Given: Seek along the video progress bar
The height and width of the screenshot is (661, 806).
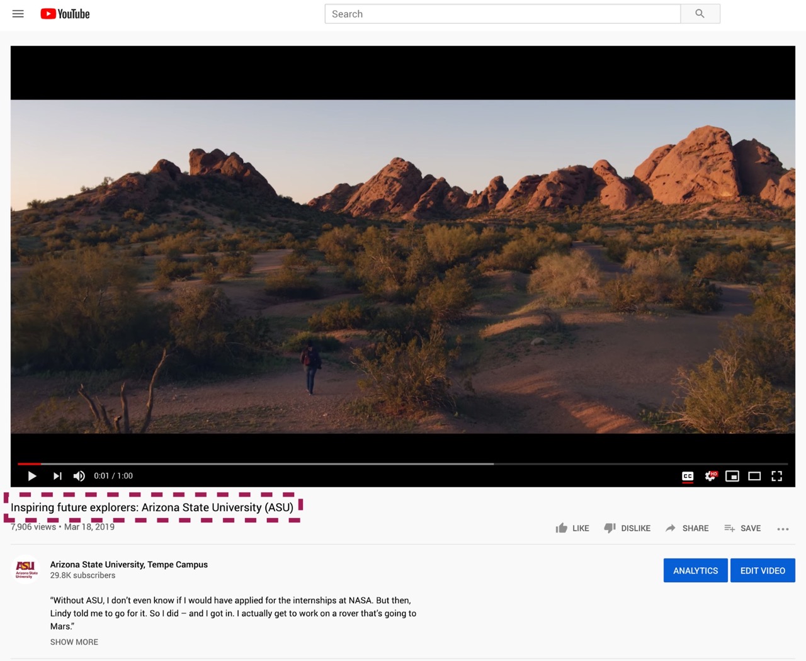Looking at the screenshot, I should coord(403,464).
